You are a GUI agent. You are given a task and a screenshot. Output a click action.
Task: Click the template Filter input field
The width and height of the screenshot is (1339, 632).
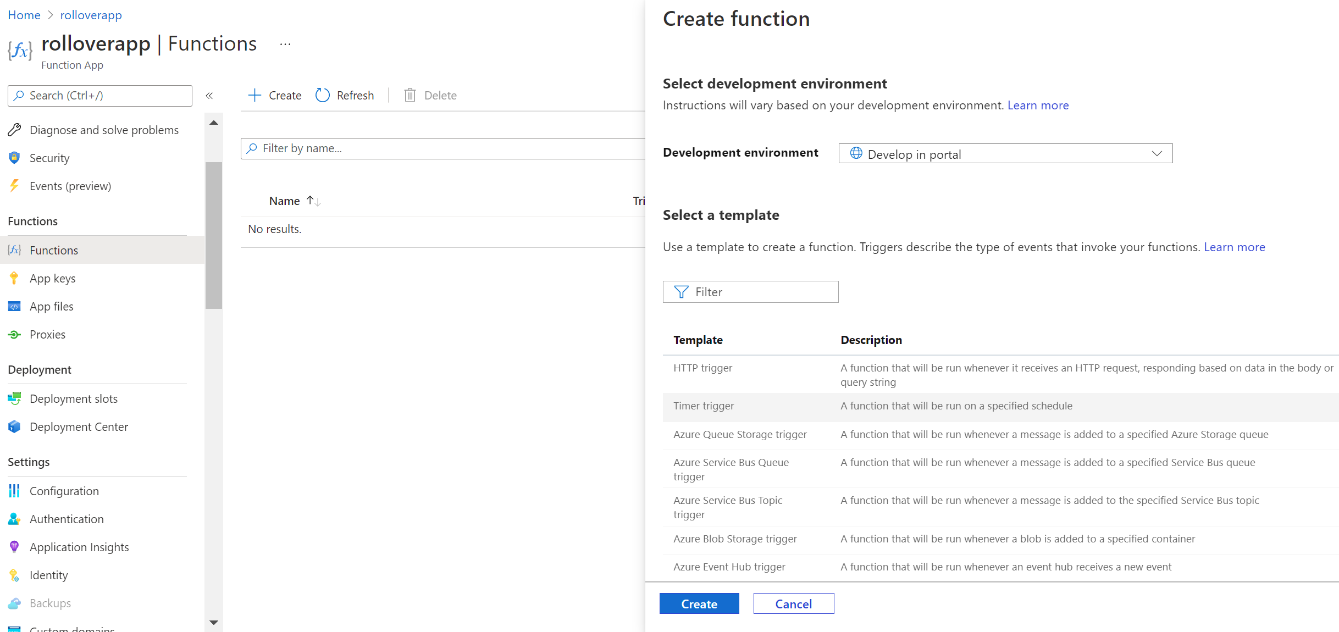[759, 292]
